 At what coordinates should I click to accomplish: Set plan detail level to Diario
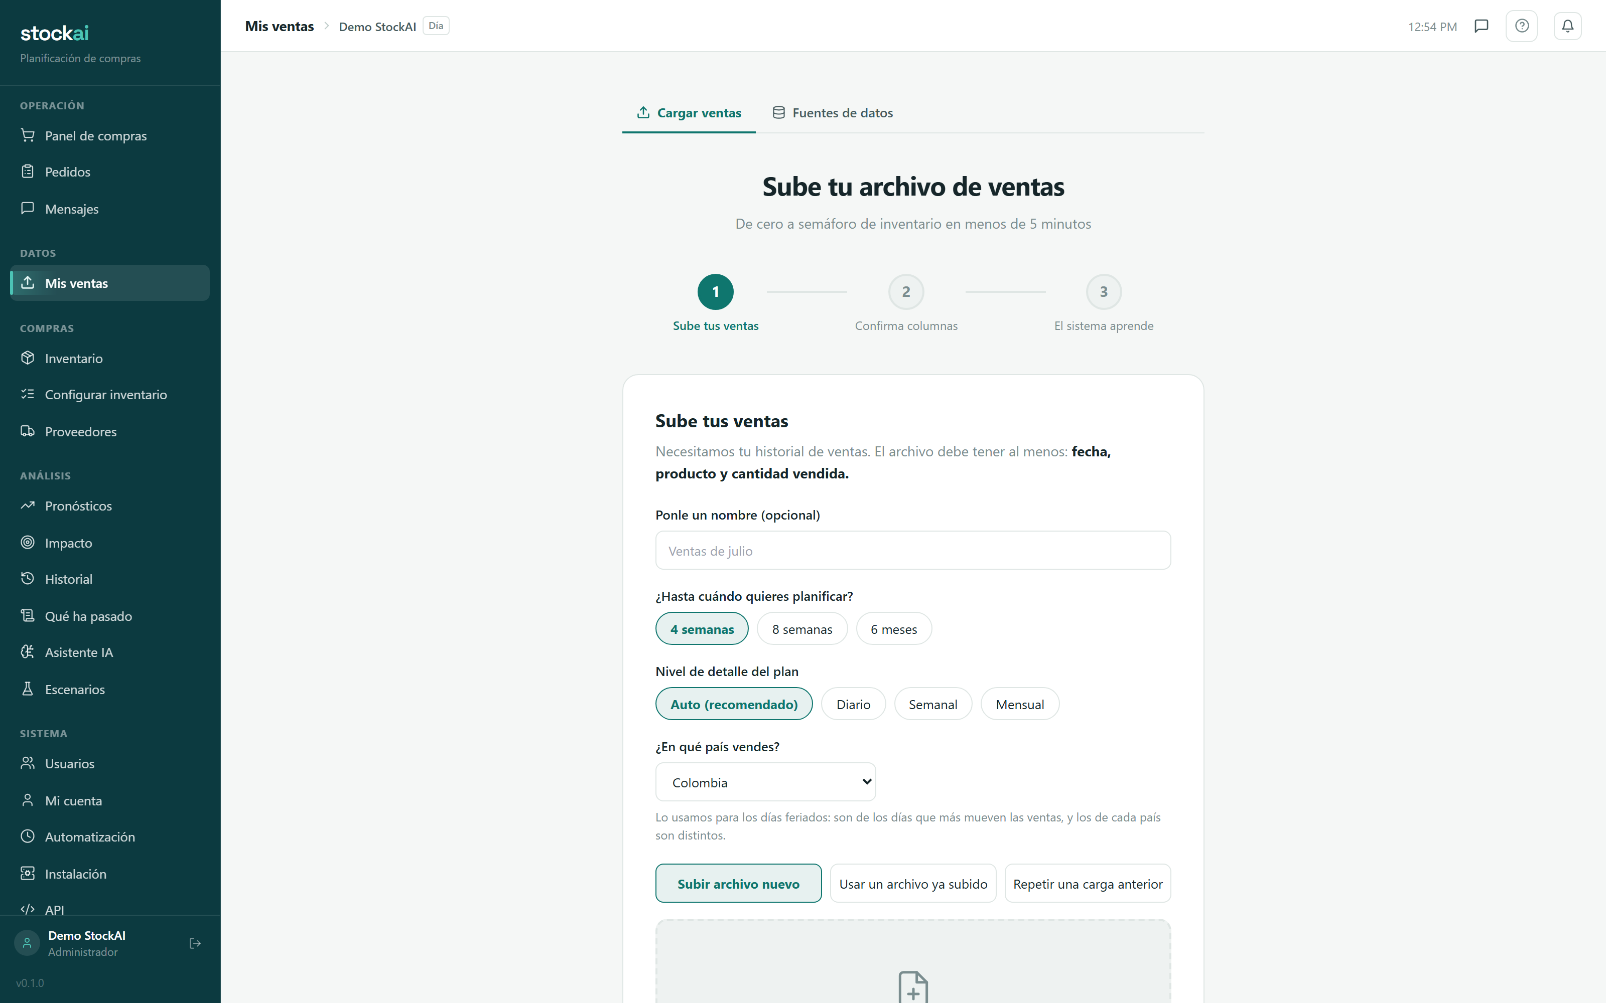853,704
